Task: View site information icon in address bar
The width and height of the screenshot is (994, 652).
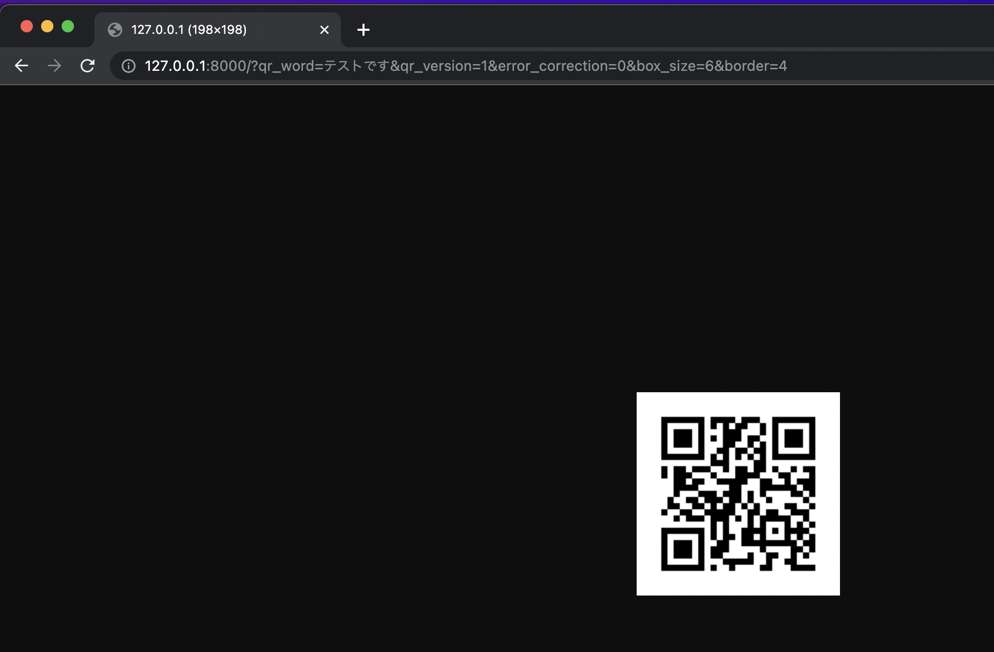Action: coord(128,66)
